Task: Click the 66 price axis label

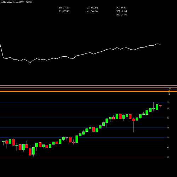Action: point(168,108)
